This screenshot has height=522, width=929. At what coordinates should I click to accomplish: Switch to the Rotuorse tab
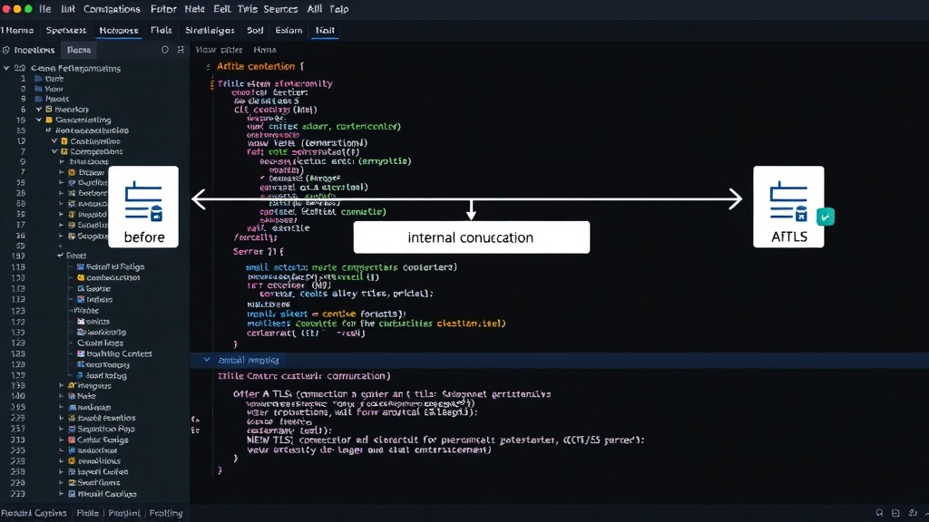(x=119, y=30)
